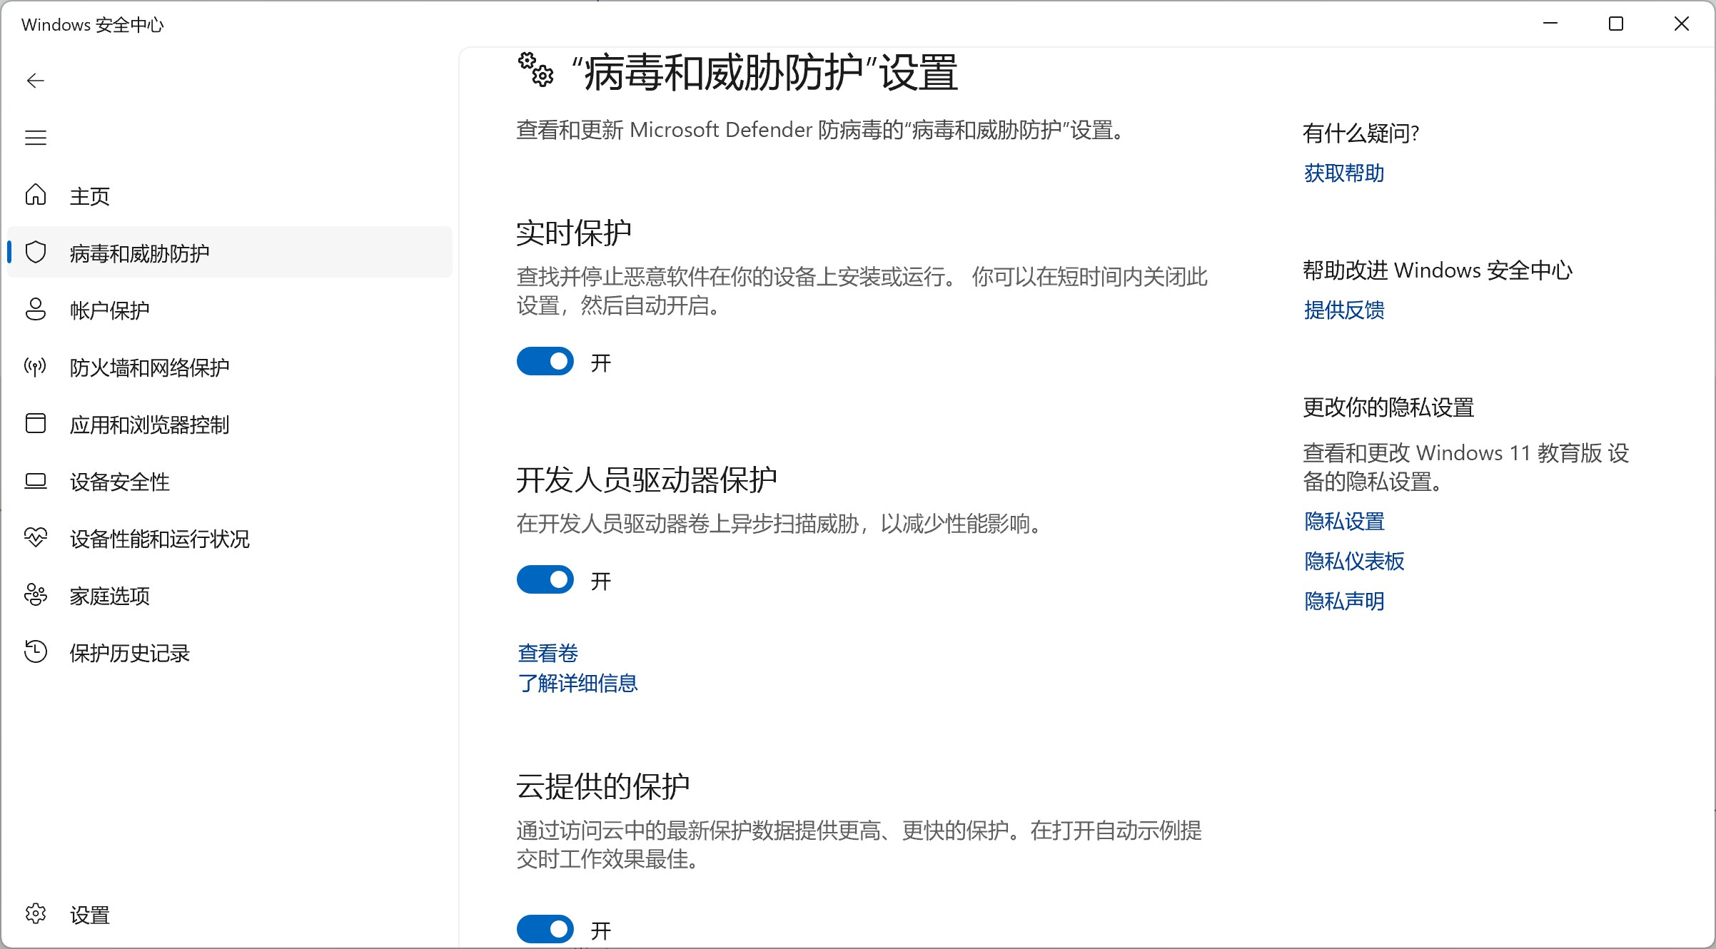Disable 开发人员驱动器保护

[x=545, y=579]
